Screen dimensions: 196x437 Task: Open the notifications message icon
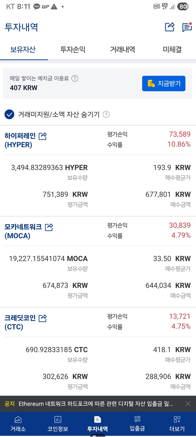[x=187, y=27]
